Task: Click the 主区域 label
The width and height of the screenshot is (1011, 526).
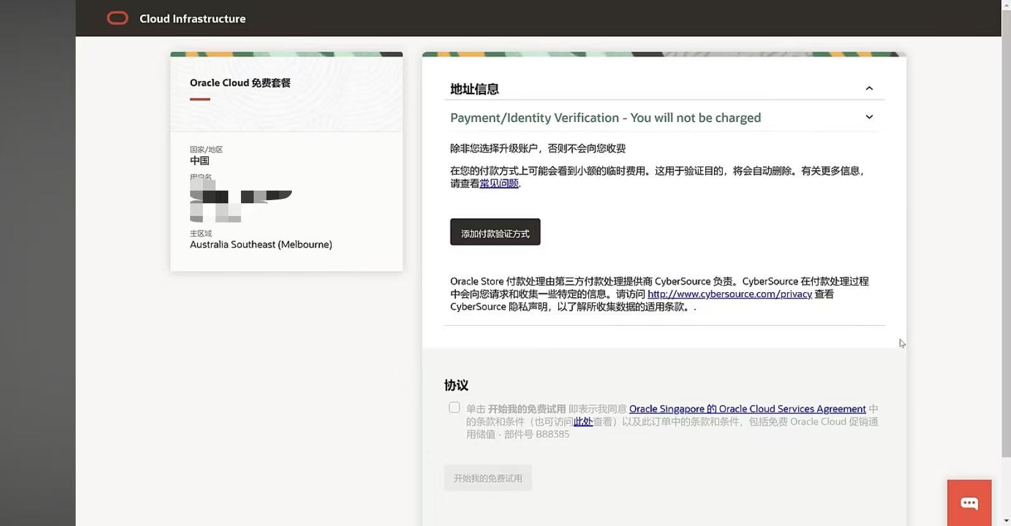Action: 201,233
